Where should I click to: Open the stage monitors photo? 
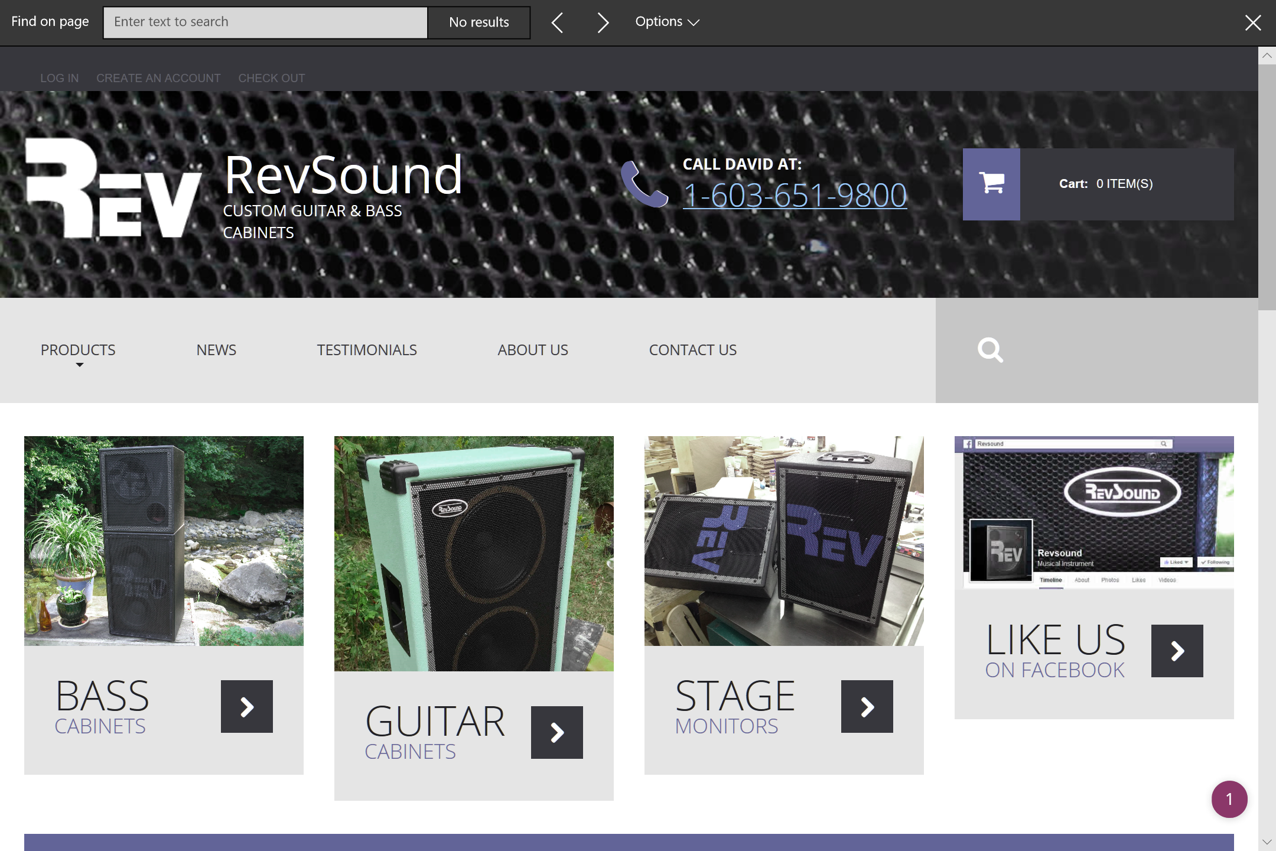[784, 541]
